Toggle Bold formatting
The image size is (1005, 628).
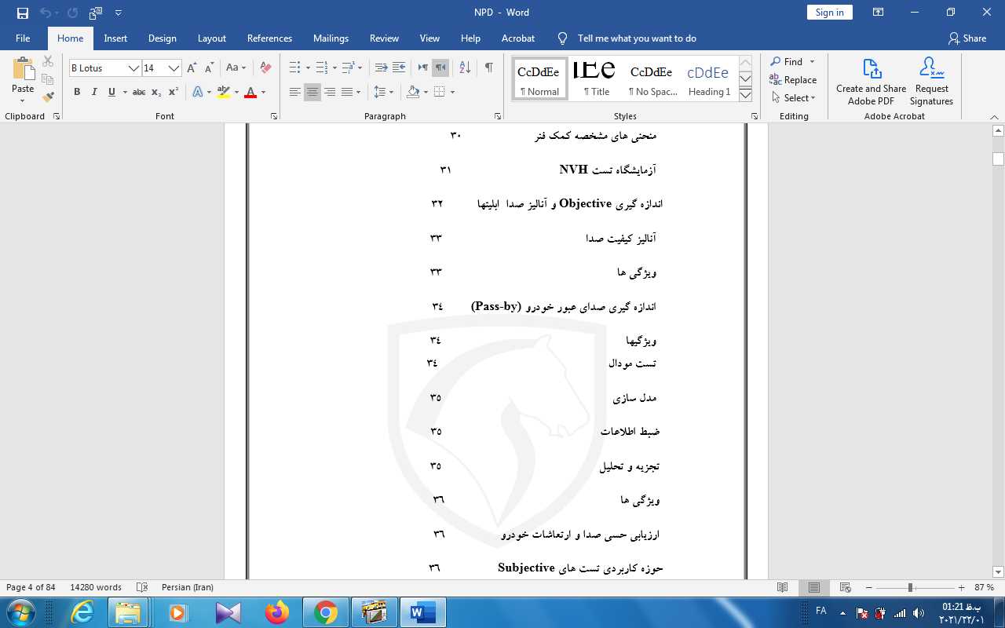pyautogui.click(x=77, y=93)
